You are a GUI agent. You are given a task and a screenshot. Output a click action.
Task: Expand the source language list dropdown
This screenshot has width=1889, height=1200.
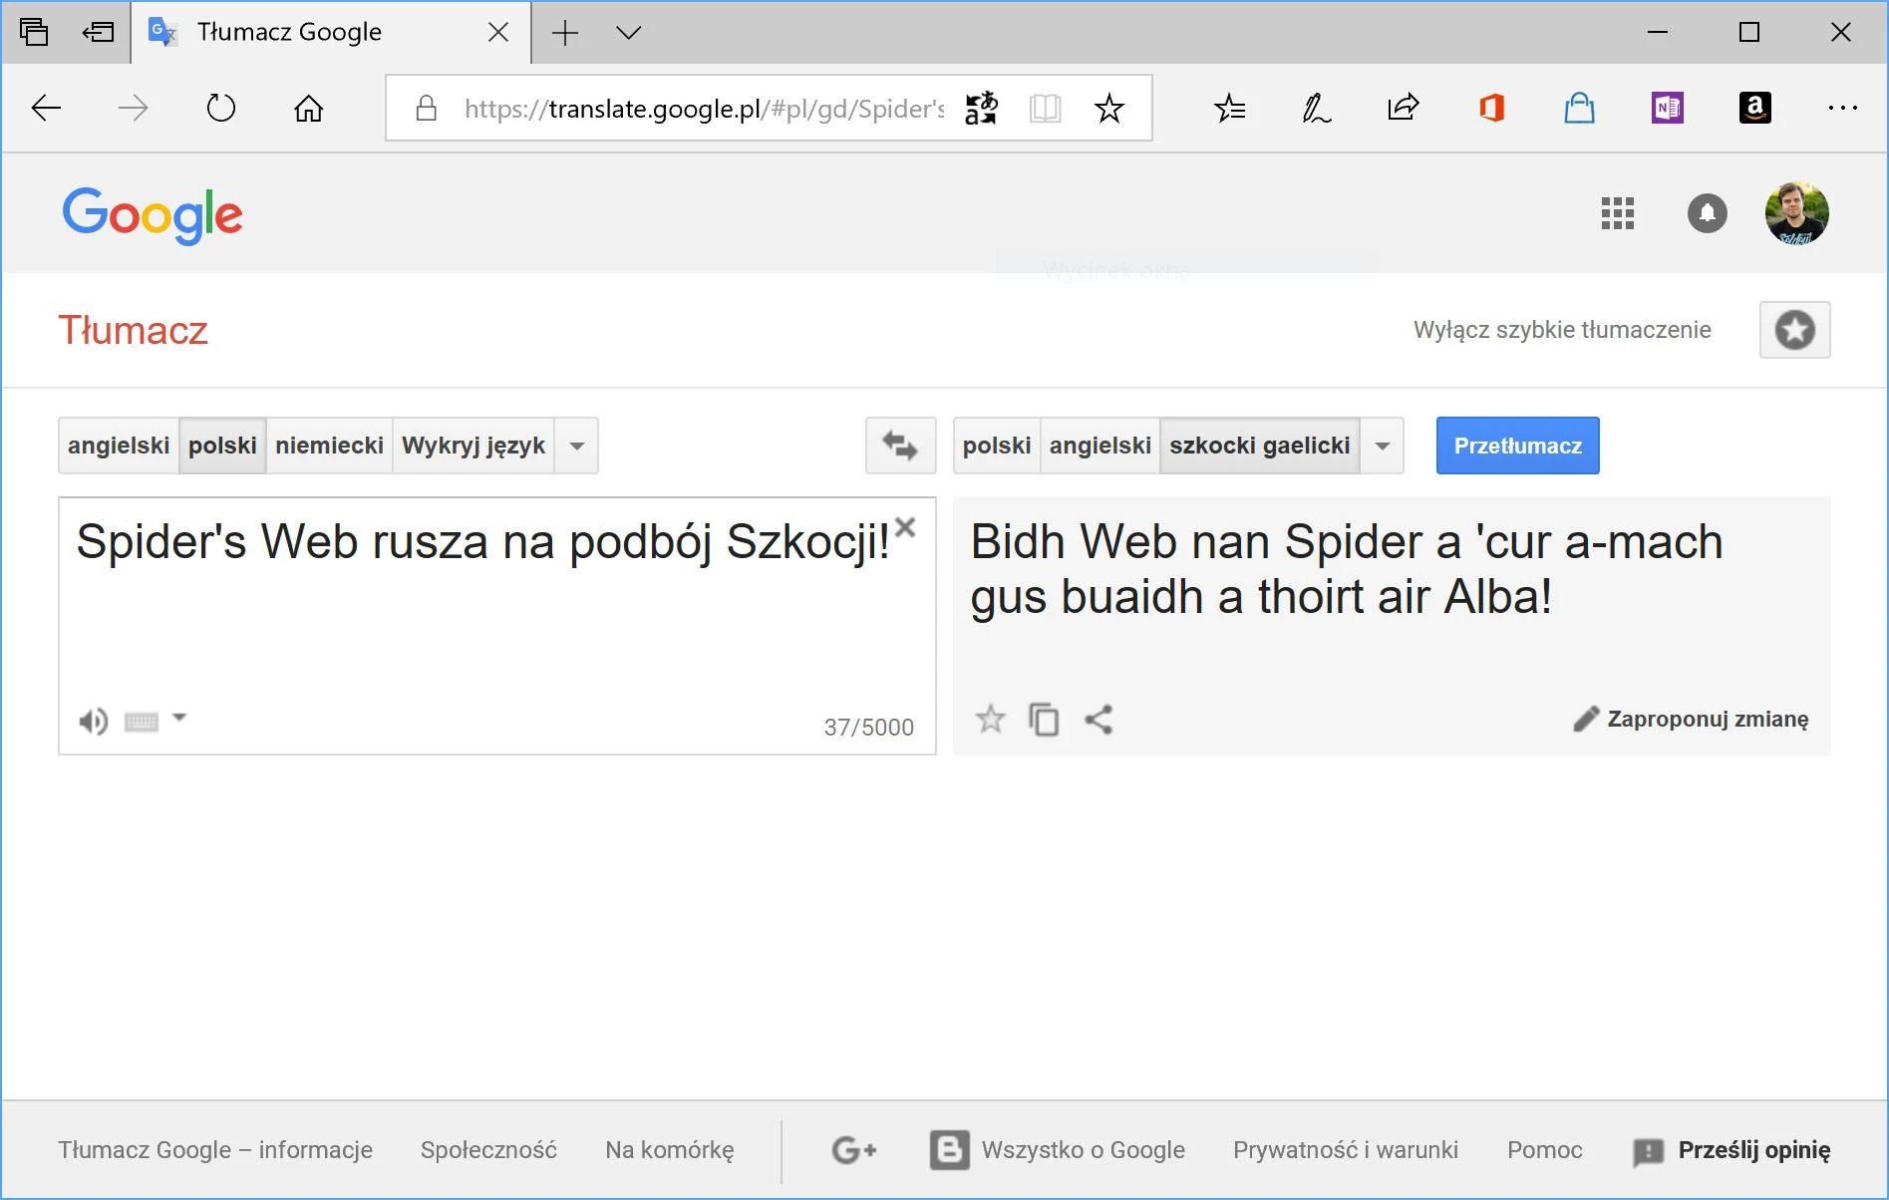point(576,446)
